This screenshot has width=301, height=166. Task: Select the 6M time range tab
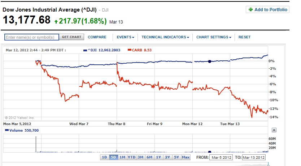pos(149,157)
